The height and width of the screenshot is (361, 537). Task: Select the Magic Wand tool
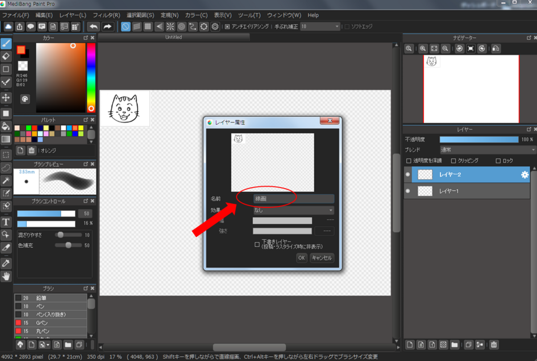click(6, 180)
